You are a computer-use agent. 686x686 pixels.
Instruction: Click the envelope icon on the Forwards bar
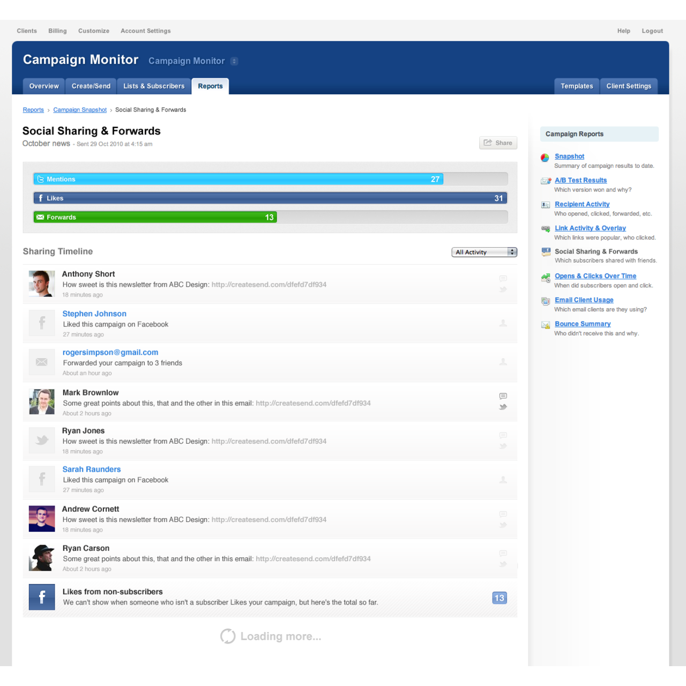[41, 217]
